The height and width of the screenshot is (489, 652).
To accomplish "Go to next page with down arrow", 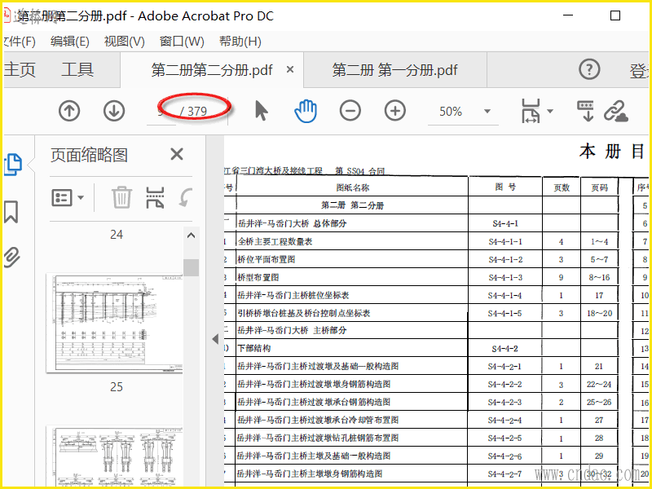I will 114,111.
